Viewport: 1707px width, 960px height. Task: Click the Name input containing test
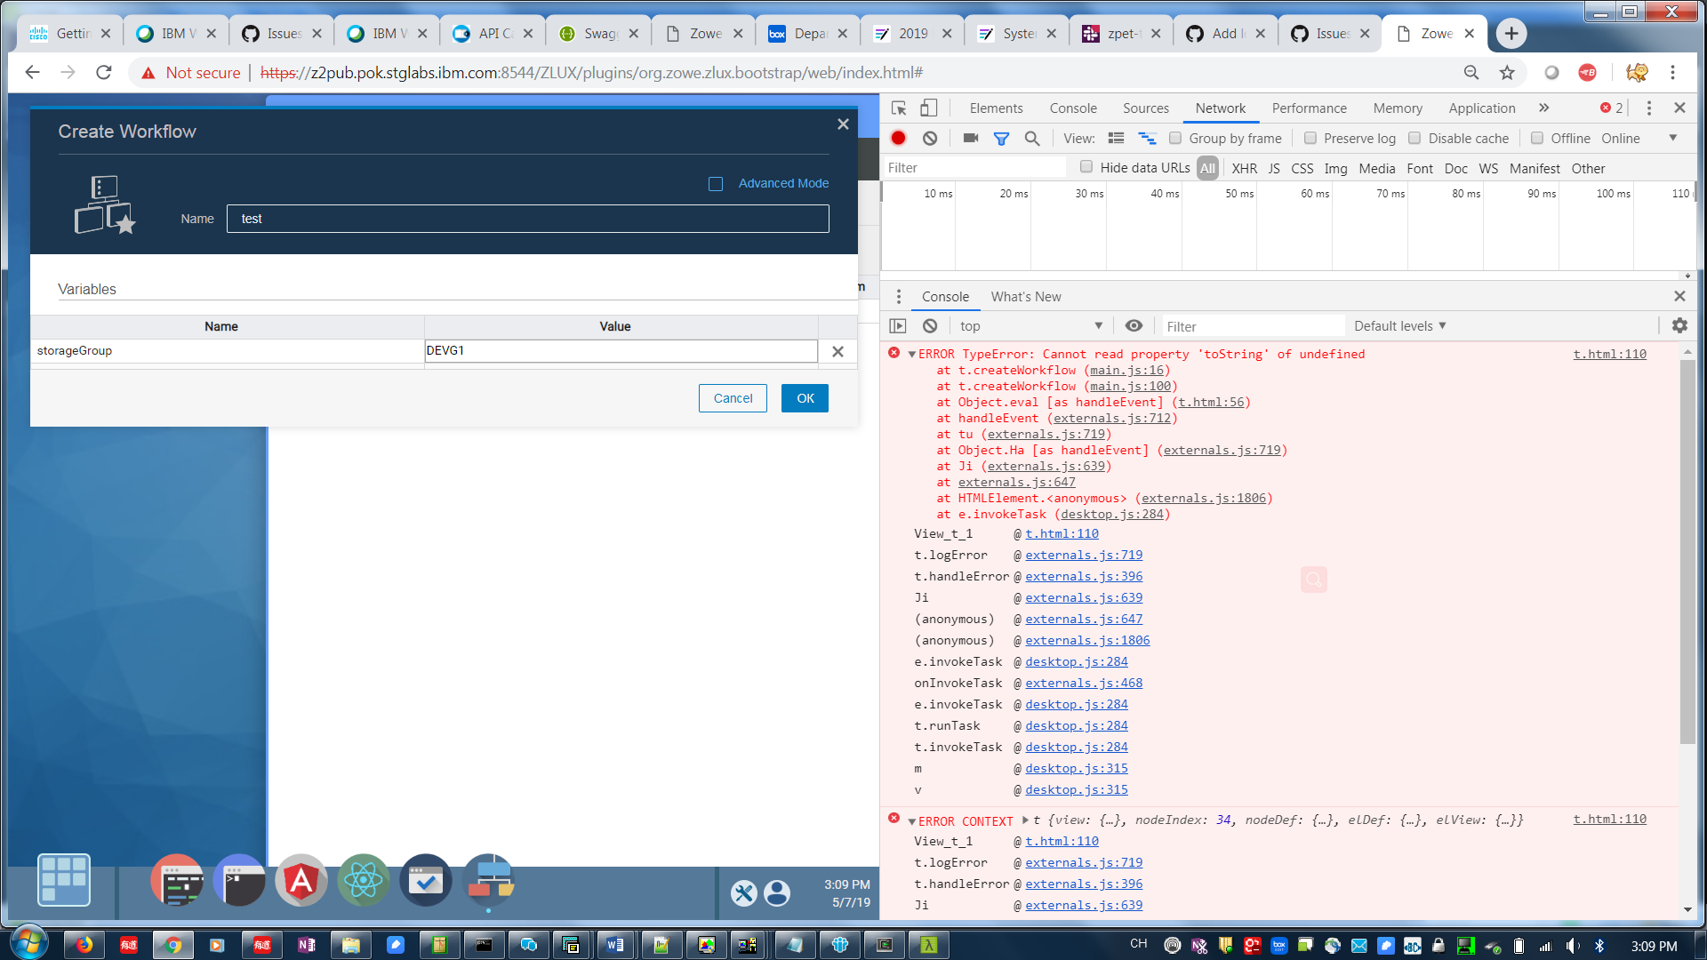click(528, 219)
